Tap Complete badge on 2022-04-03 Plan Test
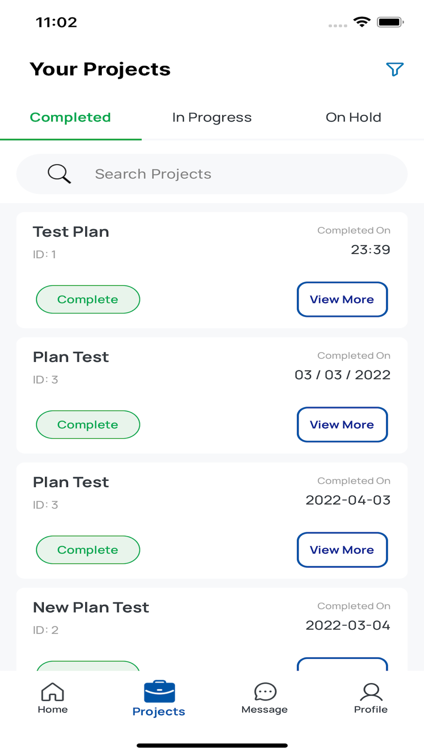Viewport: 424px width, 755px height. tap(88, 550)
